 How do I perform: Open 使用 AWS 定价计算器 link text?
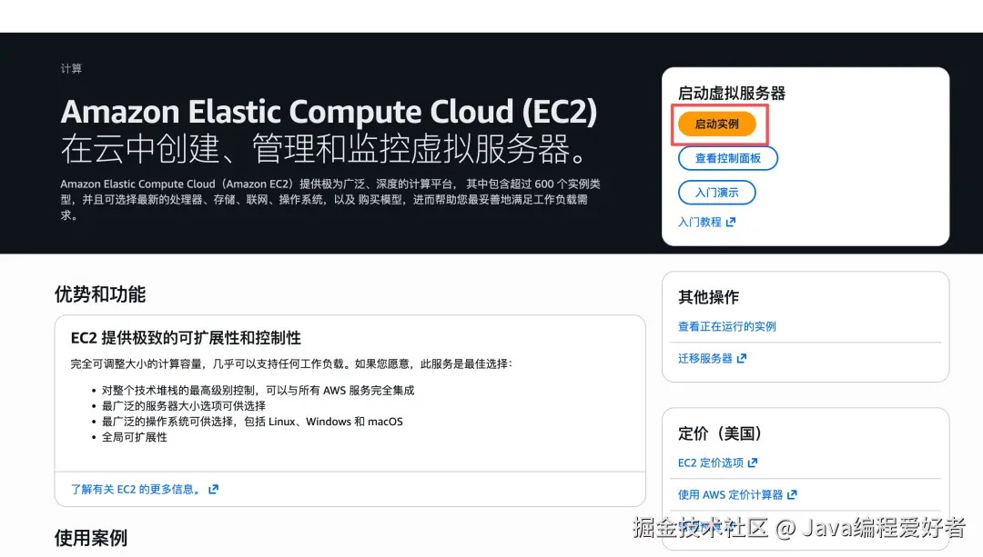pos(730,495)
